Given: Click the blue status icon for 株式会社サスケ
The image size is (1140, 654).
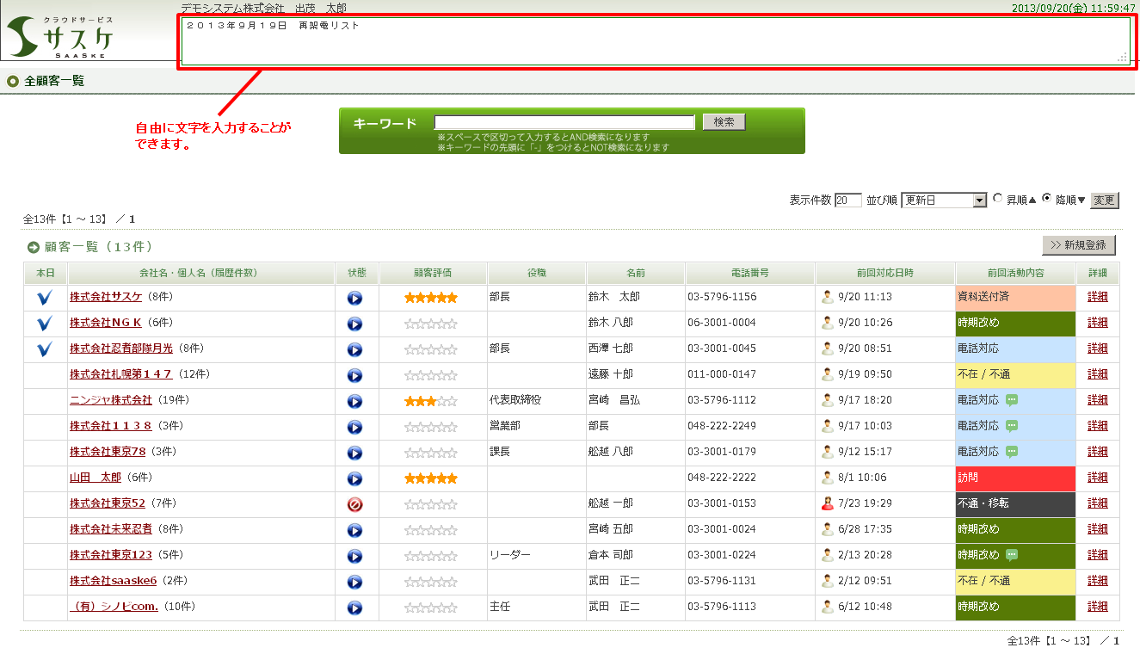Looking at the screenshot, I should 354,298.
